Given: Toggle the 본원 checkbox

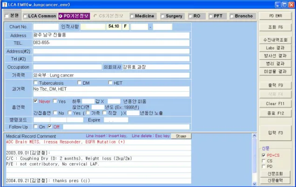Looking at the screenshot, I should pyautogui.click(x=7, y=16).
